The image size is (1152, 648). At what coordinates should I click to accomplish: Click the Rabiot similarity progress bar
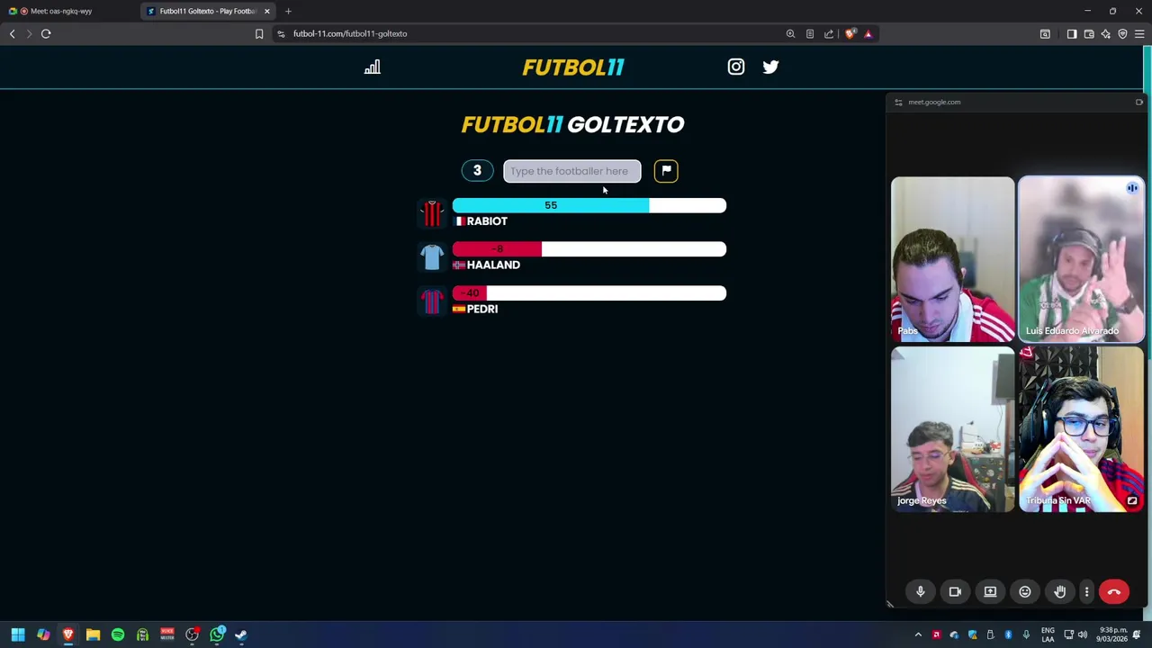589,205
